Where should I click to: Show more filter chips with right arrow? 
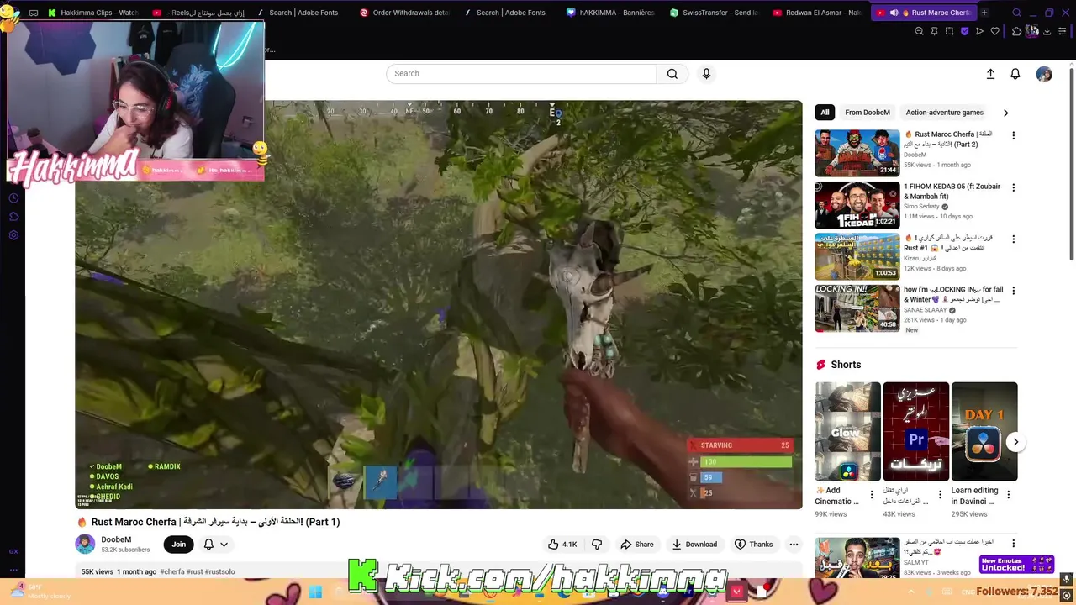pos(1005,113)
